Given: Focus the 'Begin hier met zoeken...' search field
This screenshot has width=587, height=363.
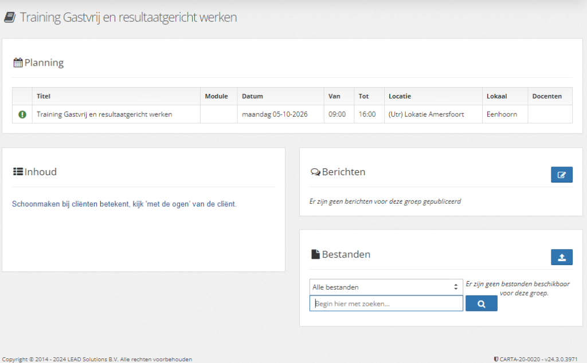Looking at the screenshot, I should pyautogui.click(x=386, y=303).
